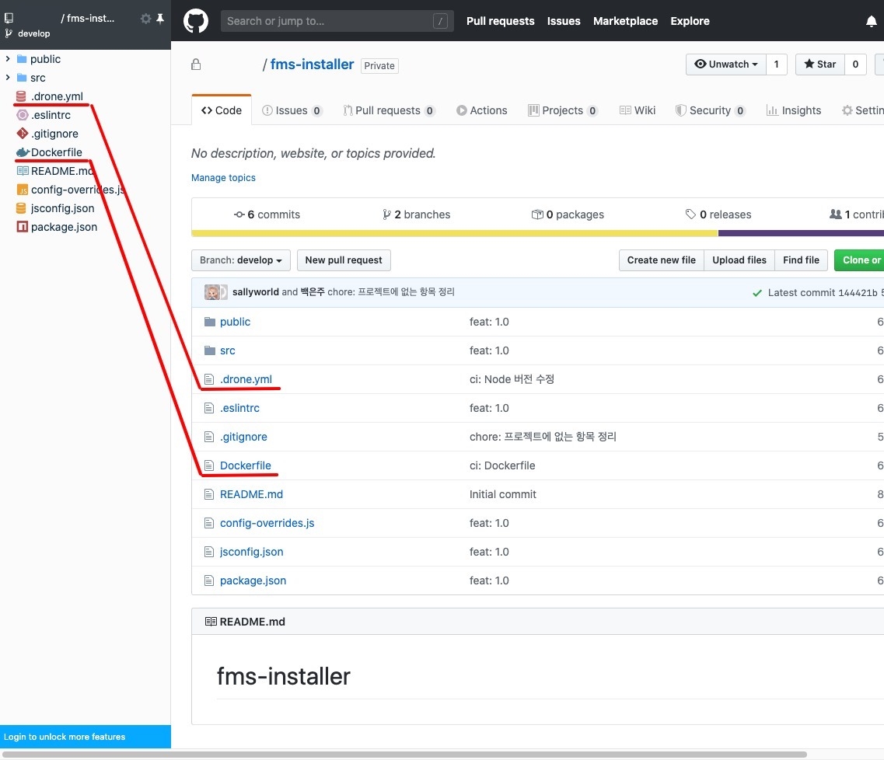Open the notifications bell icon

[x=871, y=22]
